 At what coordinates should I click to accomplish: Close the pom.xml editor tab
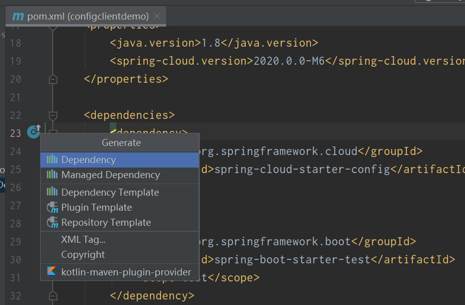point(157,17)
